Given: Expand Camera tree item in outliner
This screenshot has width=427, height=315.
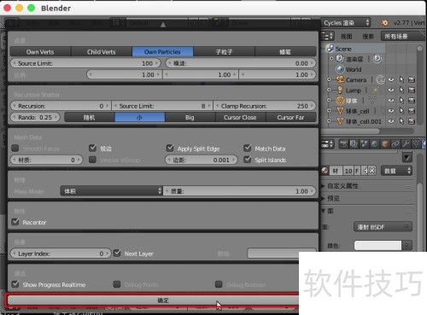Looking at the screenshot, I should tap(329, 79).
